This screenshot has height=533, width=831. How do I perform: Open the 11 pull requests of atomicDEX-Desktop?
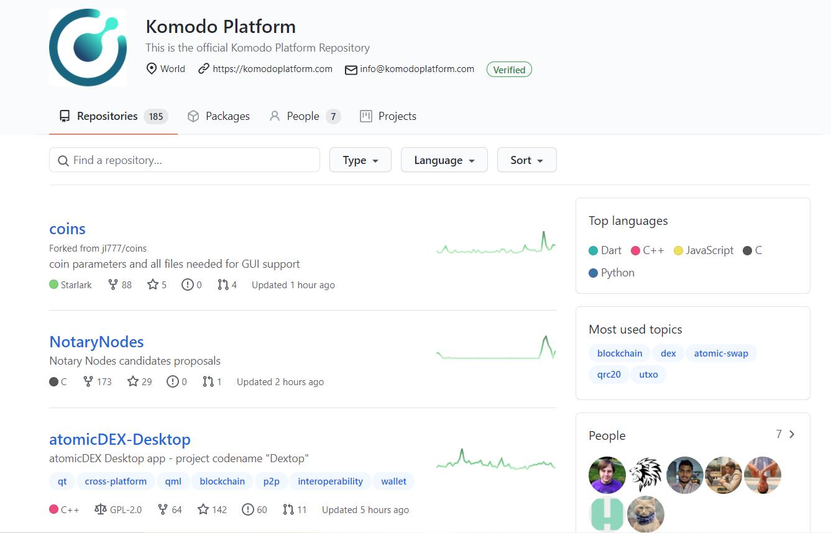tap(295, 510)
